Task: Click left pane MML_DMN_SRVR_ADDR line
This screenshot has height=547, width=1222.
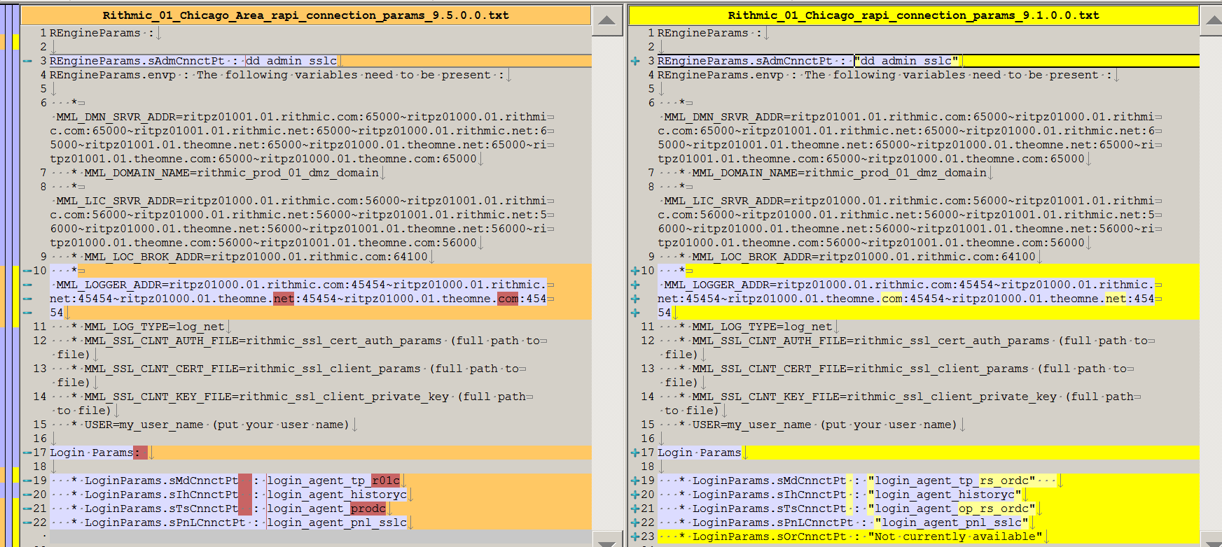Action: [302, 117]
